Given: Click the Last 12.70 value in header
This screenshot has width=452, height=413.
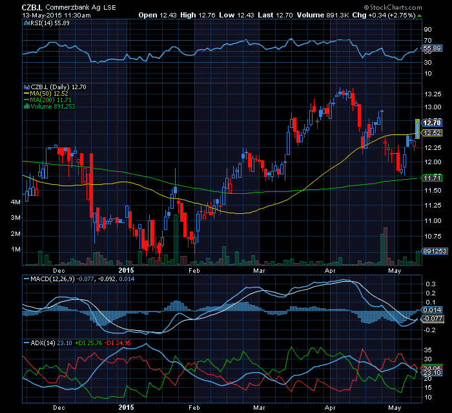Looking at the screenshot, I should (x=275, y=15).
